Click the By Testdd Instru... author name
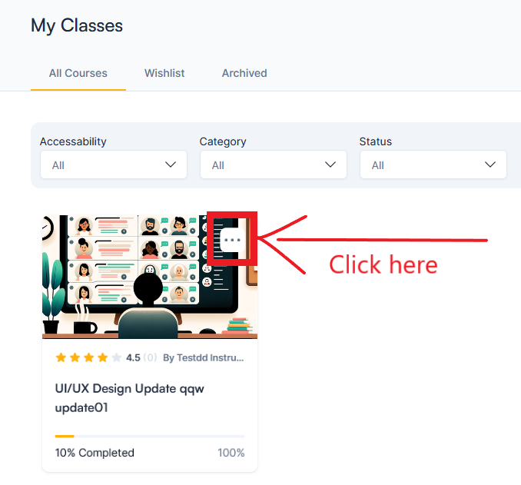The height and width of the screenshot is (485, 521). click(203, 357)
